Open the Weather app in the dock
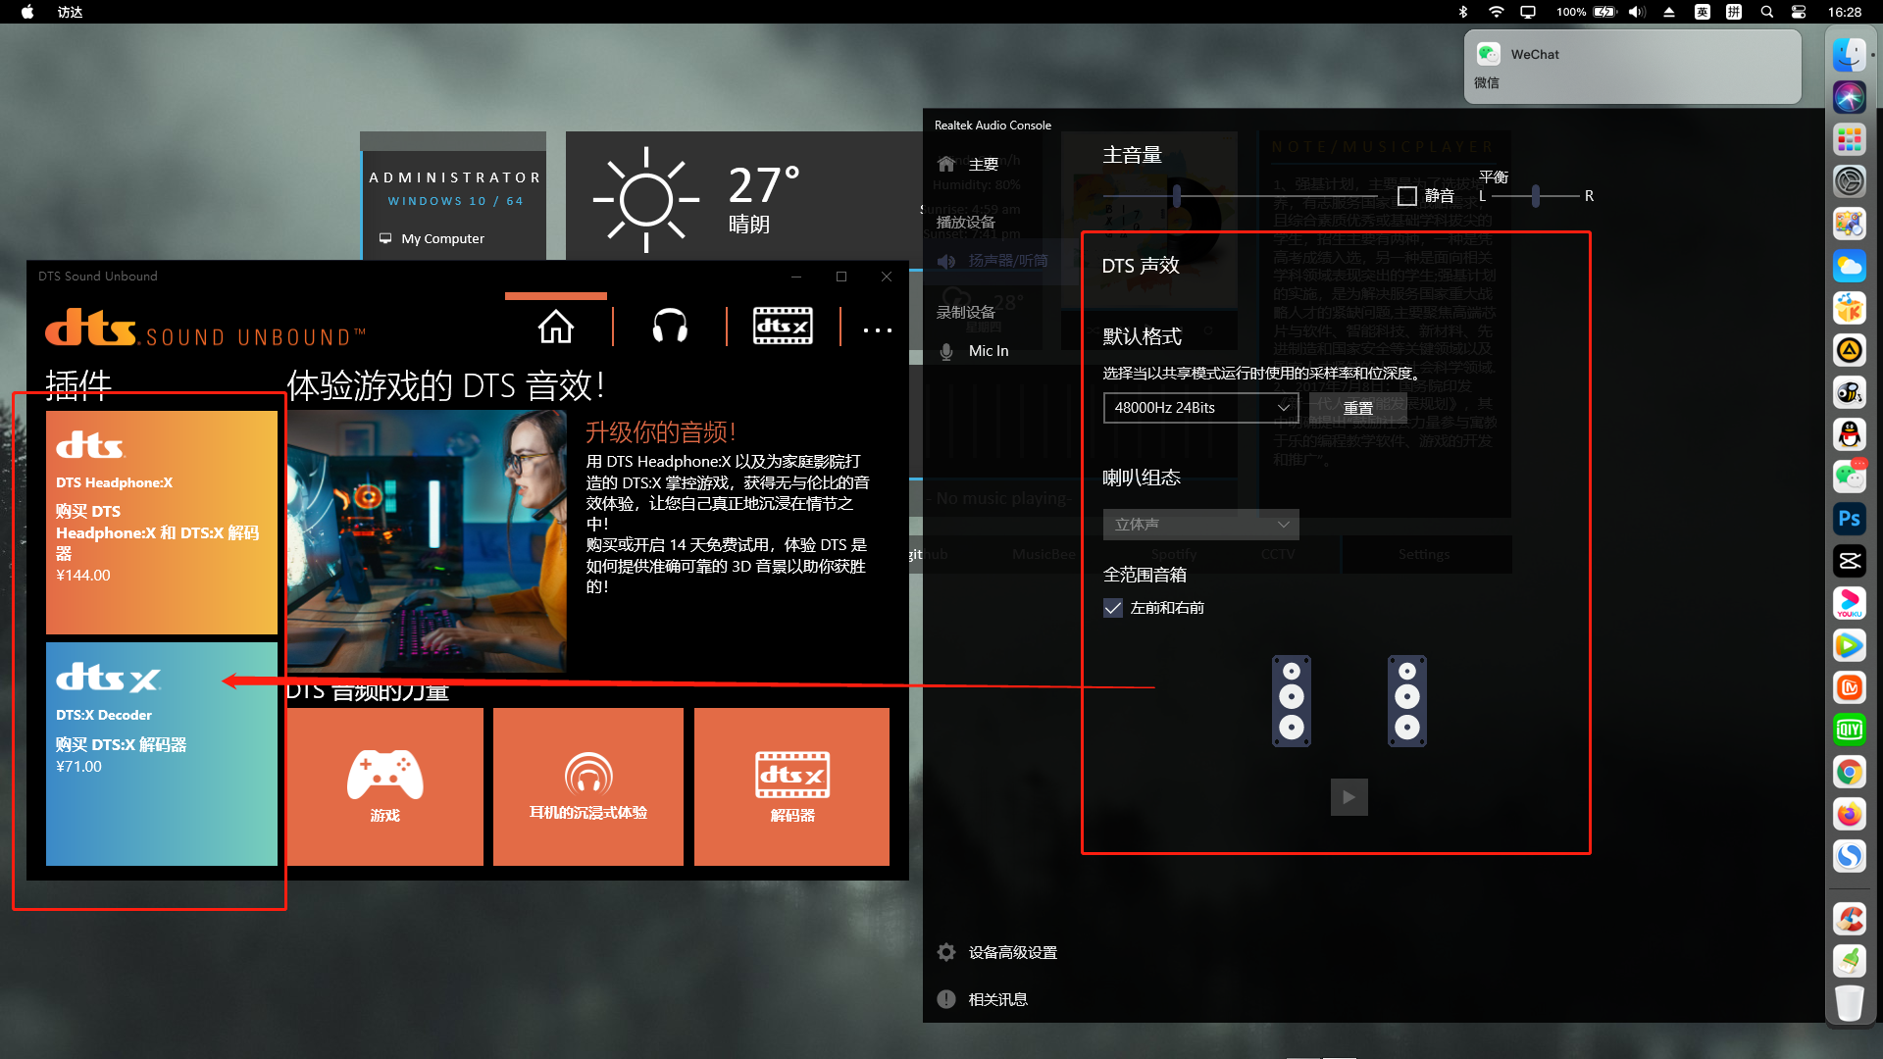1883x1059 pixels. (1850, 266)
